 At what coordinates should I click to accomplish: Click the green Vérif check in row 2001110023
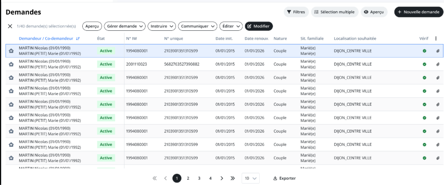tap(424, 64)
